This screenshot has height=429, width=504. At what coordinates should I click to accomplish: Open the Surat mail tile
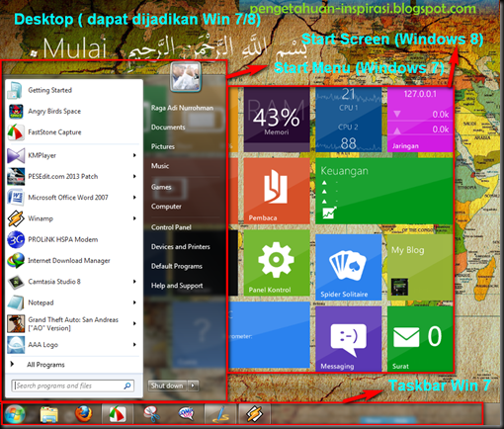click(420, 339)
